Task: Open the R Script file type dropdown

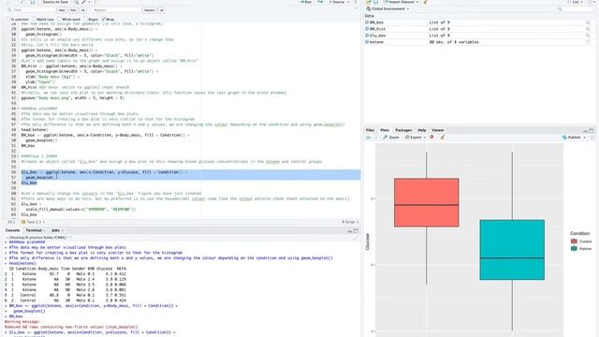Action: click(x=350, y=222)
